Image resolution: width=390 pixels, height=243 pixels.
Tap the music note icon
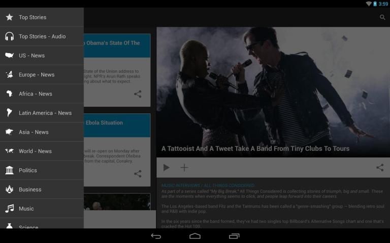pos(9,209)
